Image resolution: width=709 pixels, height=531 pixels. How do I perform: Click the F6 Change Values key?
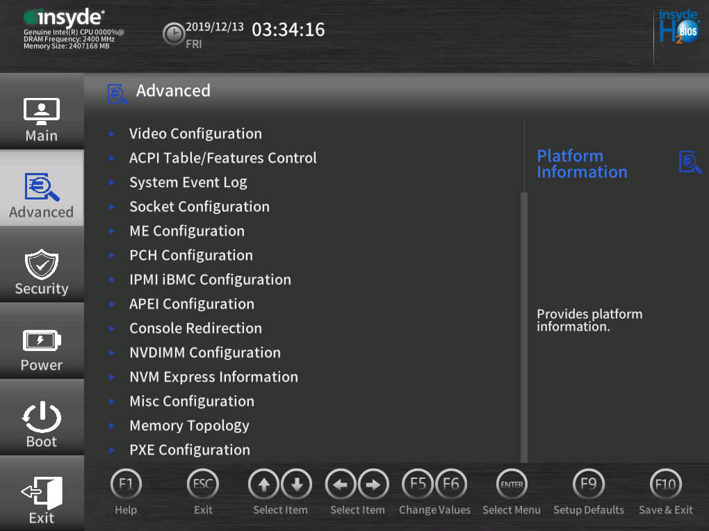(451, 484)
